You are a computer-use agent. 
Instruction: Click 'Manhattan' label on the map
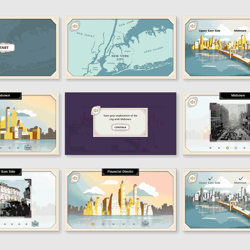[x=109, y=49]
